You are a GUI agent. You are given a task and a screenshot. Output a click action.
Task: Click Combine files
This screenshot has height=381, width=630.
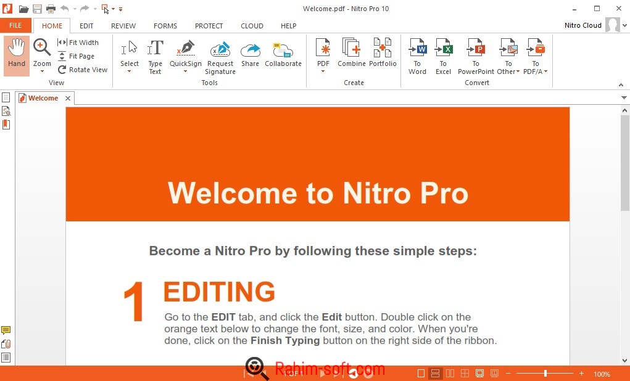click(x=352, y=52)
